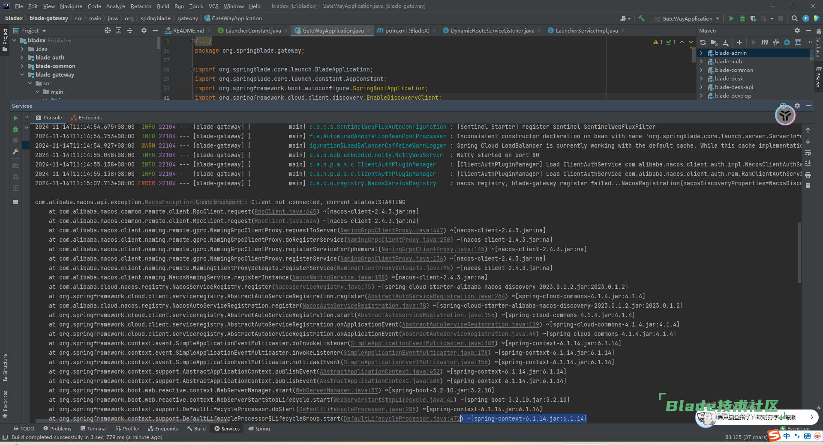The width and height of the screenshot is (823, 445).
Task: Toggle skip tests mode in Maven
Action: [x=787, y=42]
